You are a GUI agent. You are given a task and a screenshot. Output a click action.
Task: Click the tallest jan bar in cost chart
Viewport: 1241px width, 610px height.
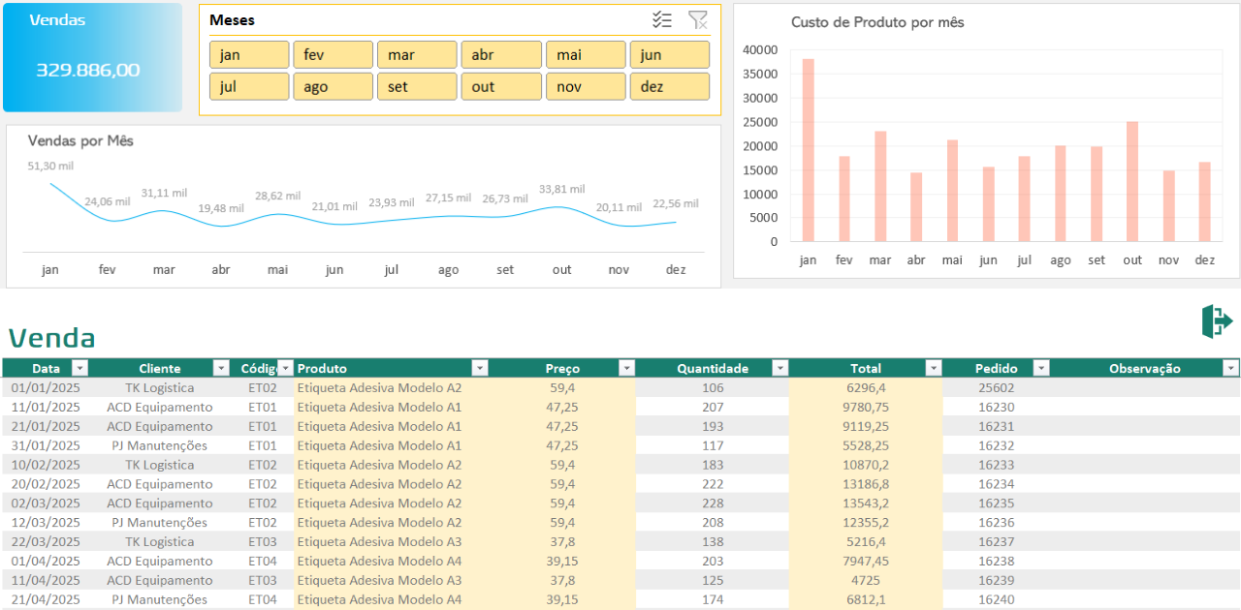tap(808, 150)
